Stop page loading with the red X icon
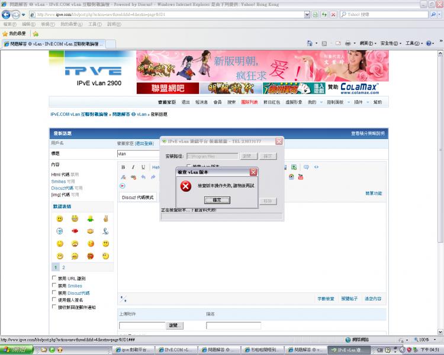This screenshot has width=444, height=355. (333, 14)
